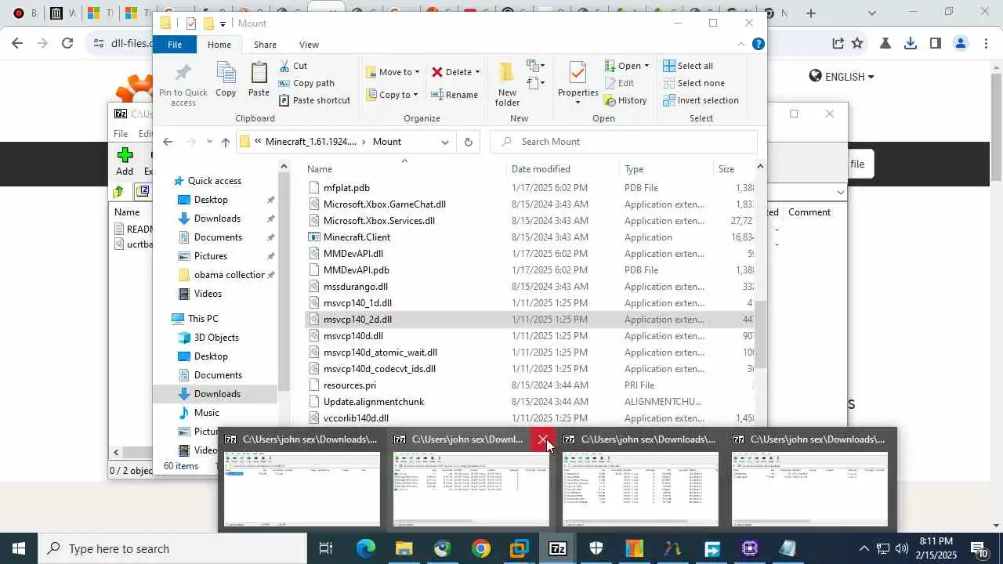Image resolution: width=1003 pixels, height=564 pixels.
Task: Reload the Chrome page
Action: [67, 43]
